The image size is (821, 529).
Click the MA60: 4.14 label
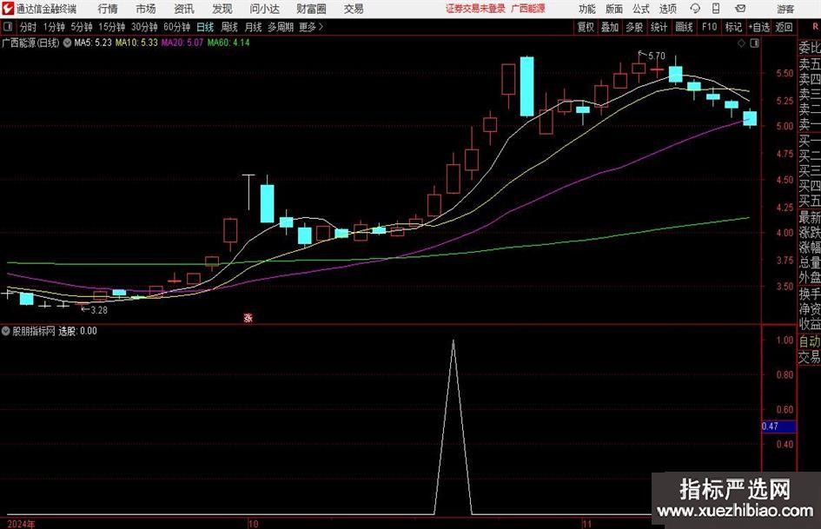pos(228,43)
